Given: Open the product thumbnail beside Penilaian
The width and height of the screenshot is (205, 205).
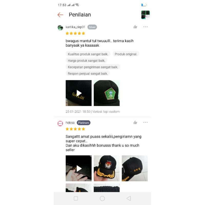Looking at the screenshot, I should 145,15.
